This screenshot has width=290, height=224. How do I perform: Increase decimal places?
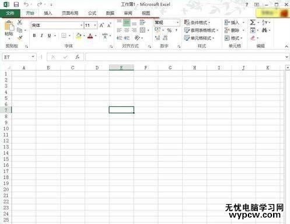[158, 38]
